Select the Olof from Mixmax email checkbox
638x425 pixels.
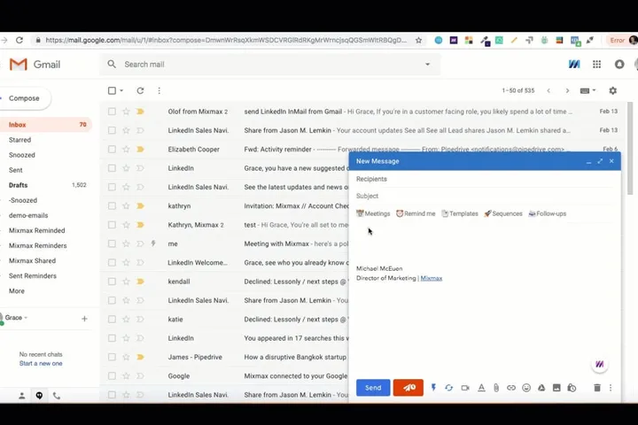point(112,112)
